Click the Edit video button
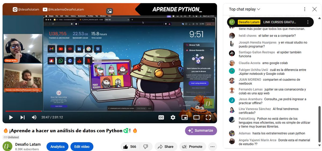 [82, 147]
